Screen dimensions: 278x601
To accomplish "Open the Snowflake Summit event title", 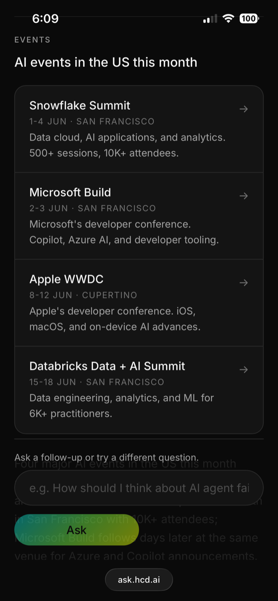I will coord(80,106).
